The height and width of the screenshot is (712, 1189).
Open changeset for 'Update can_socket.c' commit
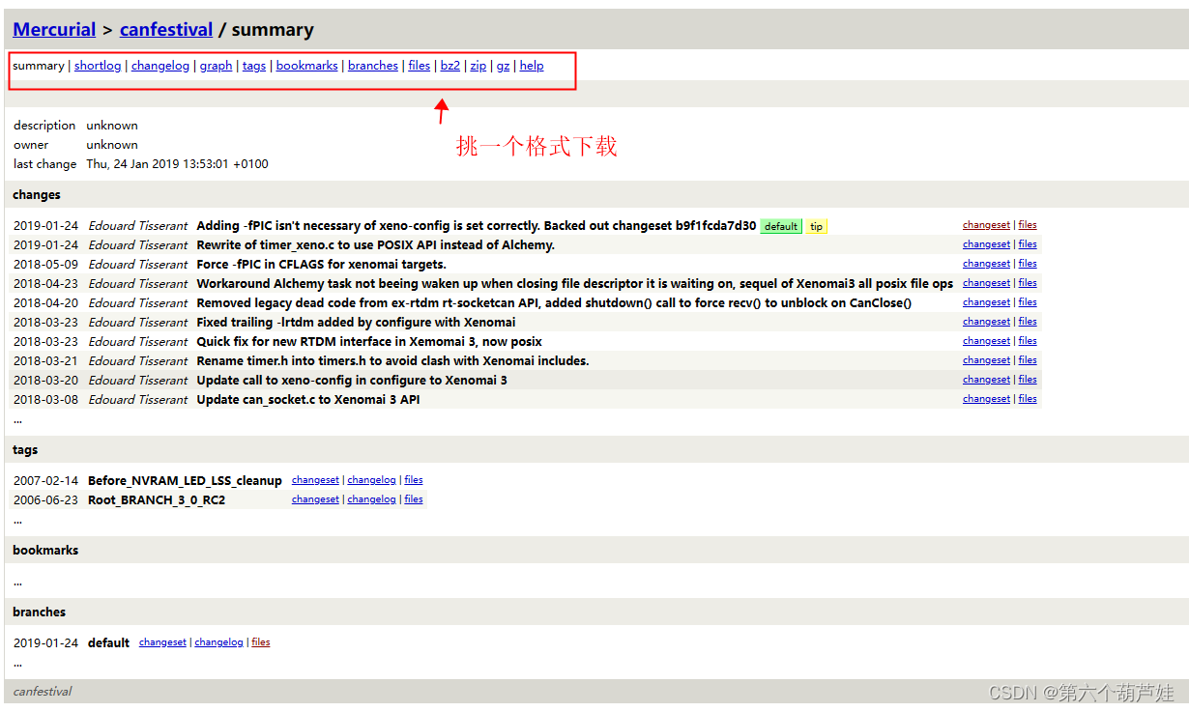click(x=986, y=399)
